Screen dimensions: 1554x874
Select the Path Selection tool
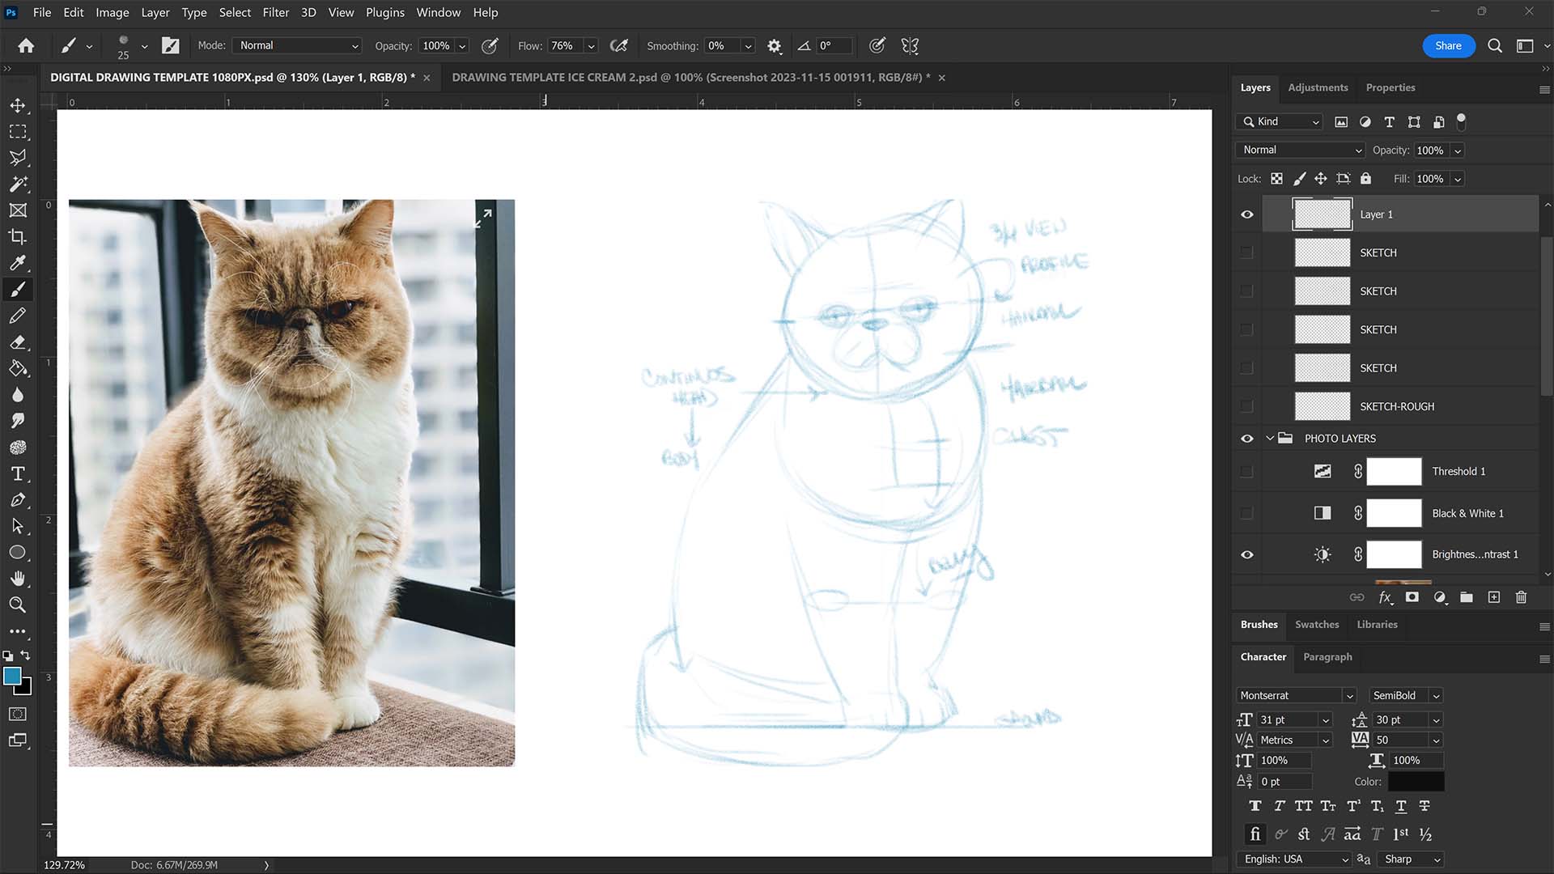[x=17, y=526]
